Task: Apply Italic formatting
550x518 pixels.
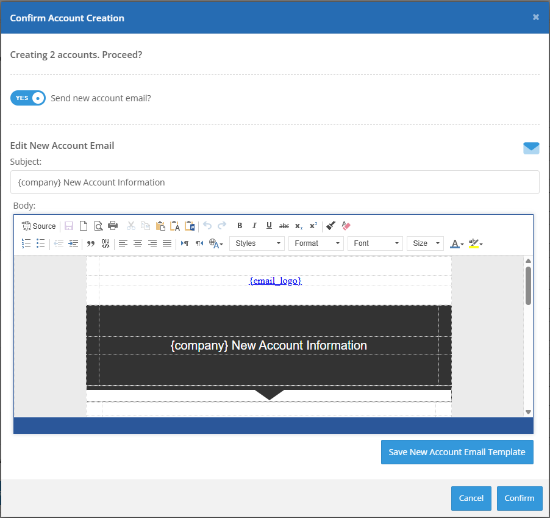Action: (254, 226)
